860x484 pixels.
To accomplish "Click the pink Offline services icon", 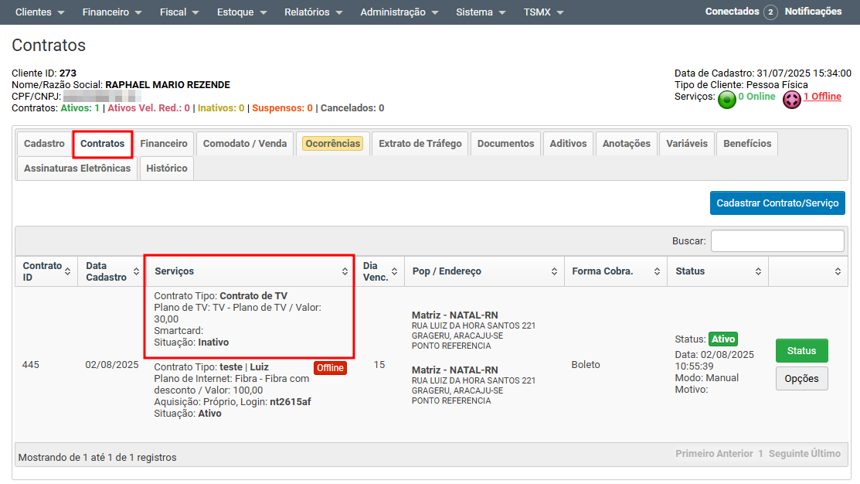I will 792,100.
